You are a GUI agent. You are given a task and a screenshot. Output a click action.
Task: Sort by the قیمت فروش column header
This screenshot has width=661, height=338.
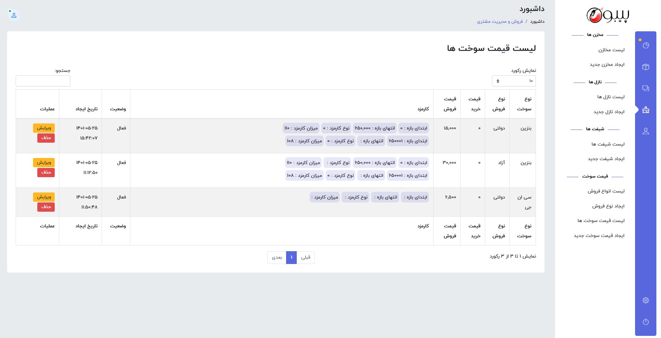click(x=450, y=104)
